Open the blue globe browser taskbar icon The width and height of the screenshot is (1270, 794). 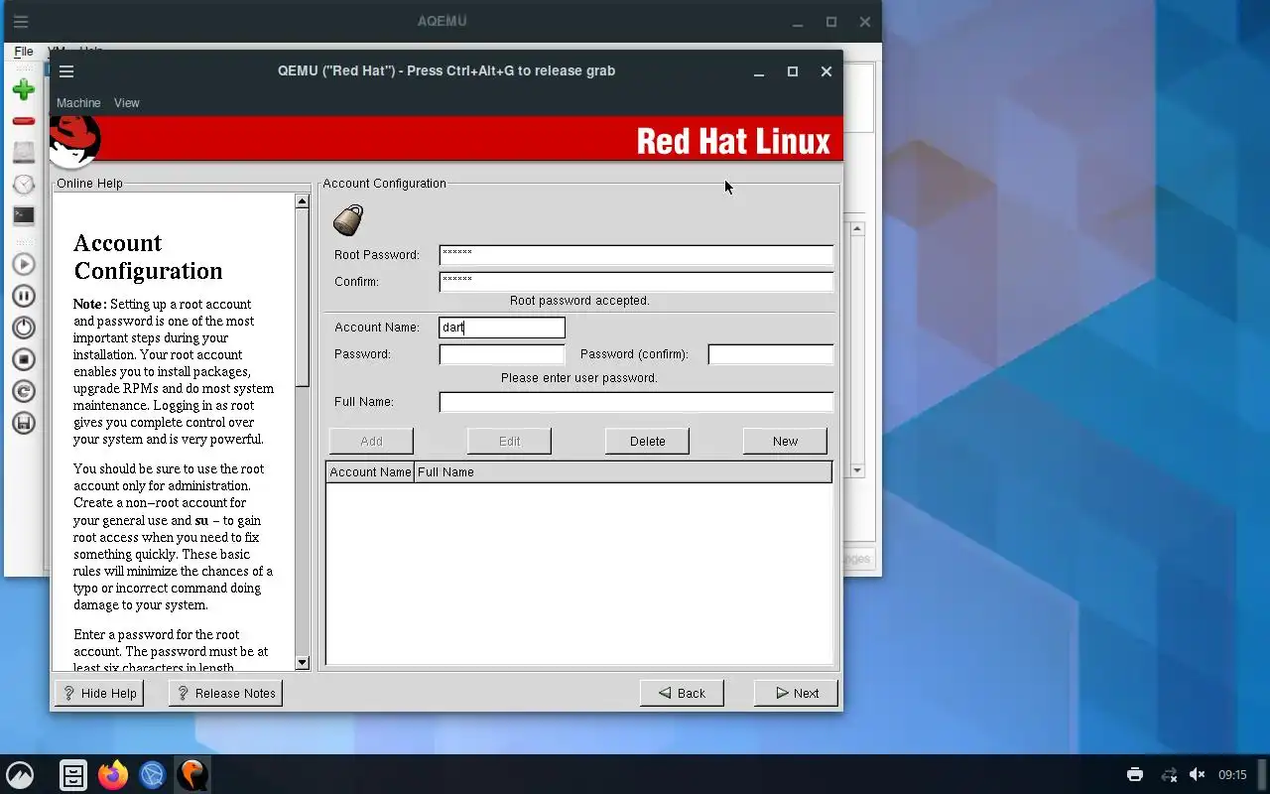(x=152, y=775)
